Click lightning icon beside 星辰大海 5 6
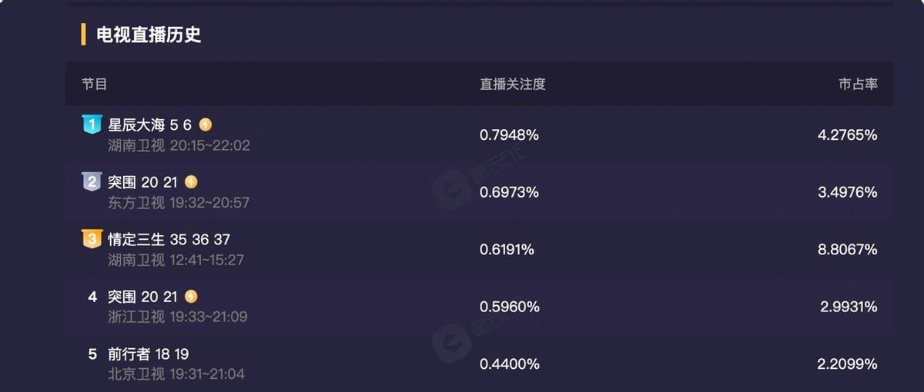The height and width of the screenshot is (392, 924). (206, 125)
